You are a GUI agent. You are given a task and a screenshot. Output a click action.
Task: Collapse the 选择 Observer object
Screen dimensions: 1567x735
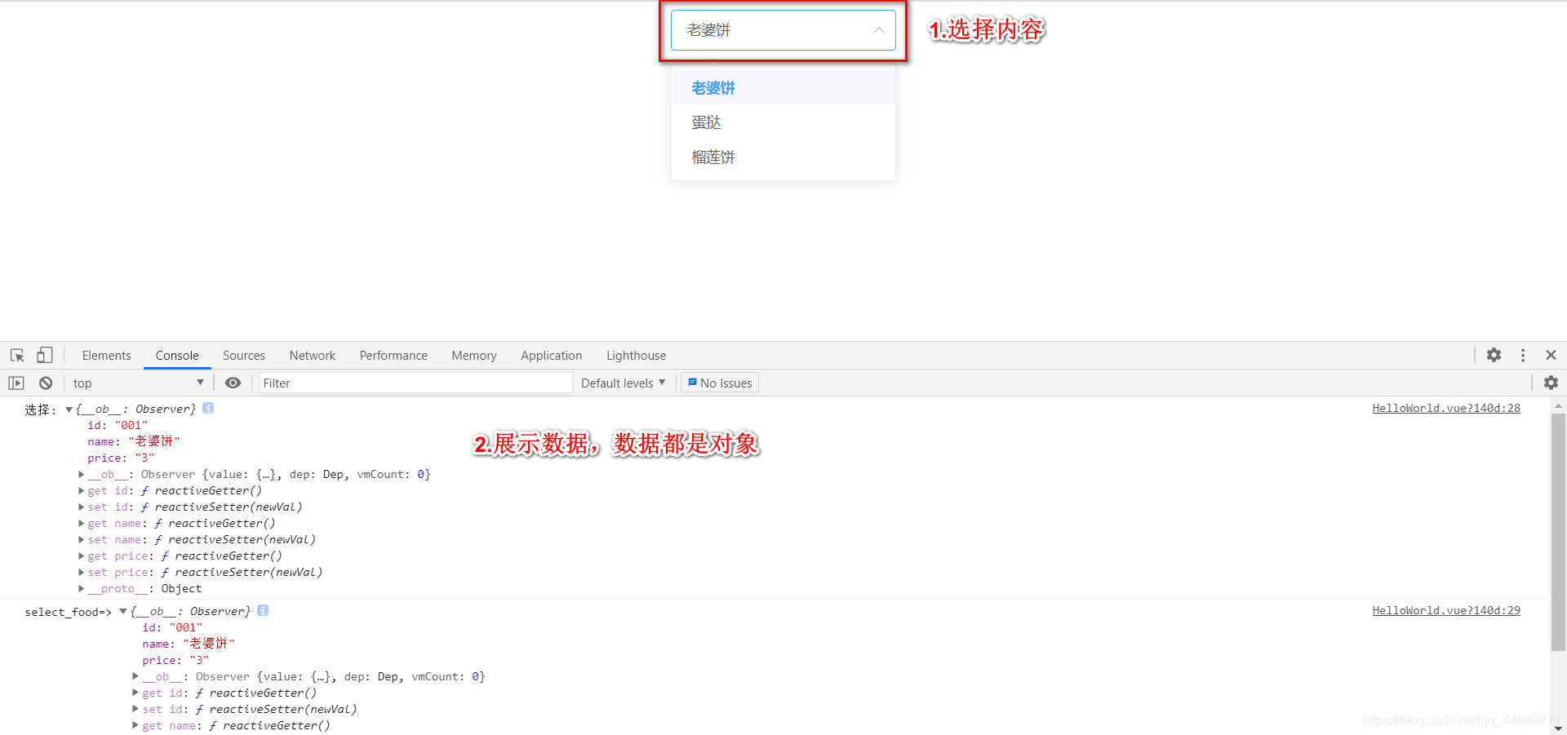coord(69,409)
